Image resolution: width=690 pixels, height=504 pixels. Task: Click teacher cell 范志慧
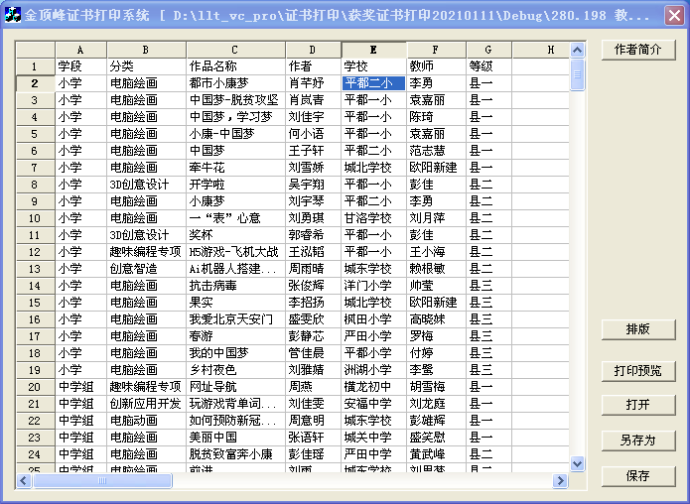pyautogui.click(x=437, y=151)
